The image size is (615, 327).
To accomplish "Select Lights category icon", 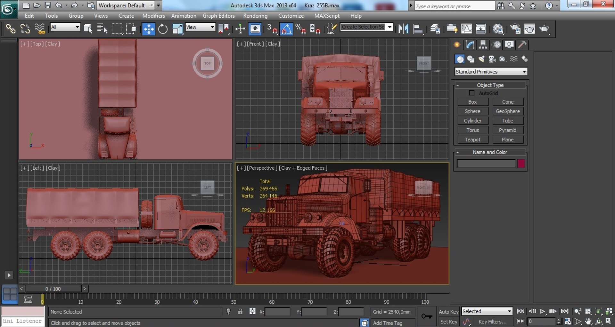I will [x=481, y=59].
